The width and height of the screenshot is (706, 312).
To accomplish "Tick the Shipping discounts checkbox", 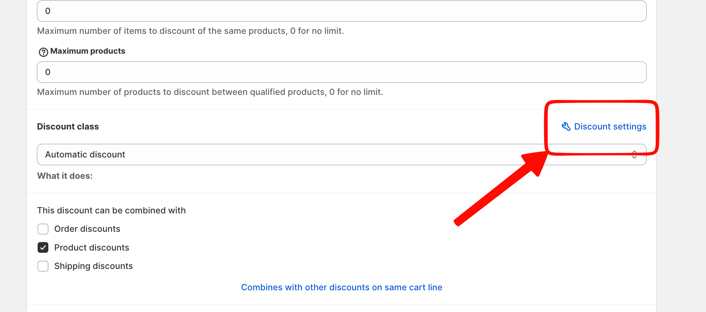I will (x=43, y=266).
